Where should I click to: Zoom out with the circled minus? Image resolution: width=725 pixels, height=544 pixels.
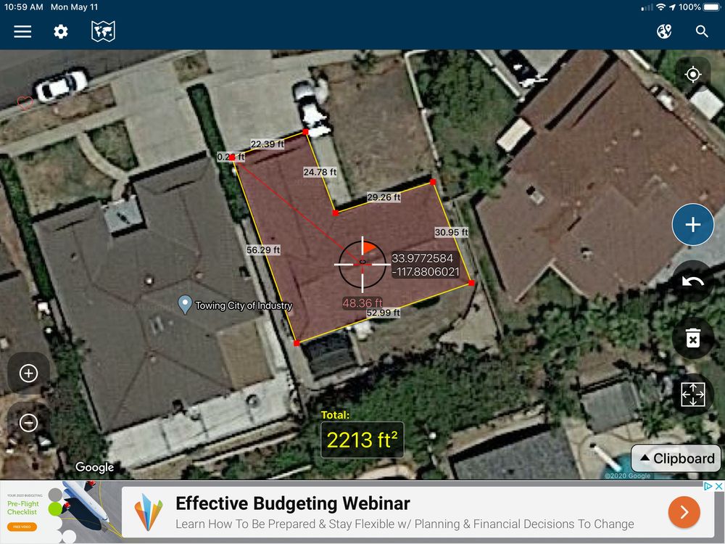tap(29, 422)
